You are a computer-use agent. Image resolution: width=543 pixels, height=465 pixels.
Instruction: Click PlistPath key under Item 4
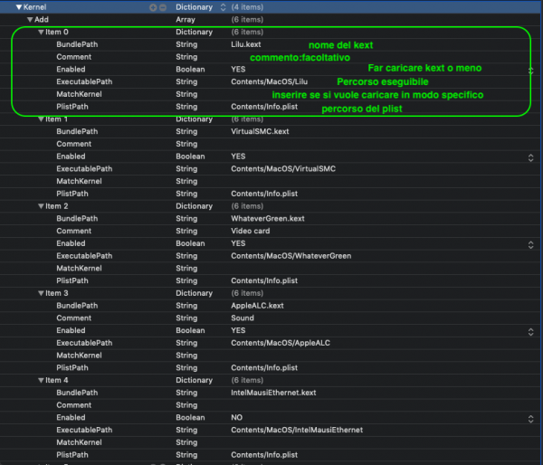click(x=72, y=455)
